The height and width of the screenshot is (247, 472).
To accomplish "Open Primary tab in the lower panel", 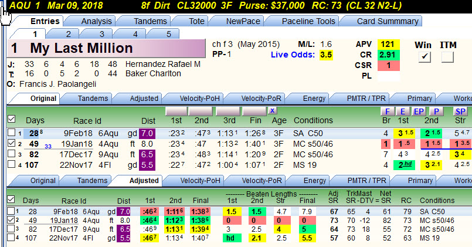I will pos(420,181).
